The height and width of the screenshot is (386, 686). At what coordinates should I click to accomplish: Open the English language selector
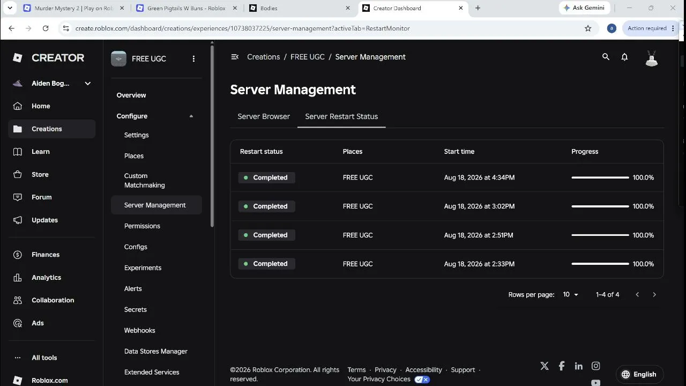[640, 374]
